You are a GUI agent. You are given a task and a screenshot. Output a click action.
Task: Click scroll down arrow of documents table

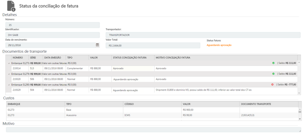pos(299,93)
